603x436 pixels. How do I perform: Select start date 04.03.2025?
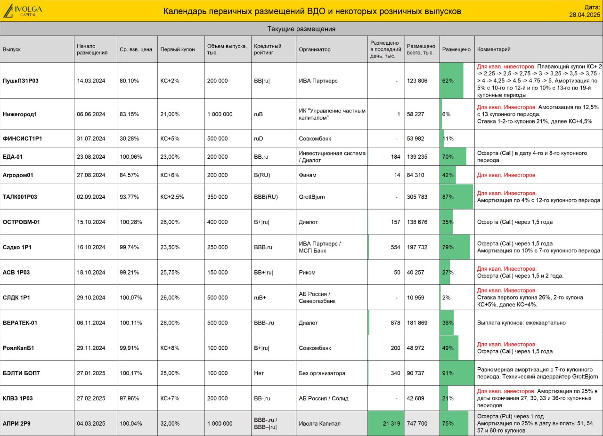91,423
